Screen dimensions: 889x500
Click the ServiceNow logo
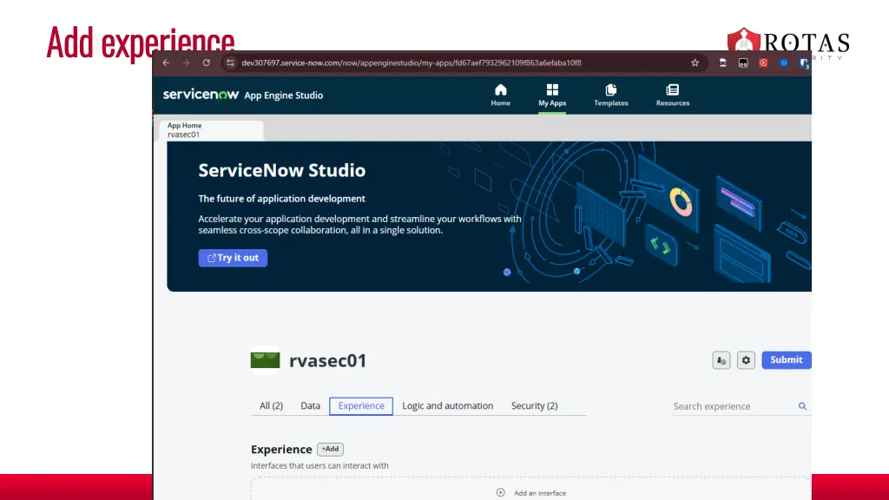point(201,95)
